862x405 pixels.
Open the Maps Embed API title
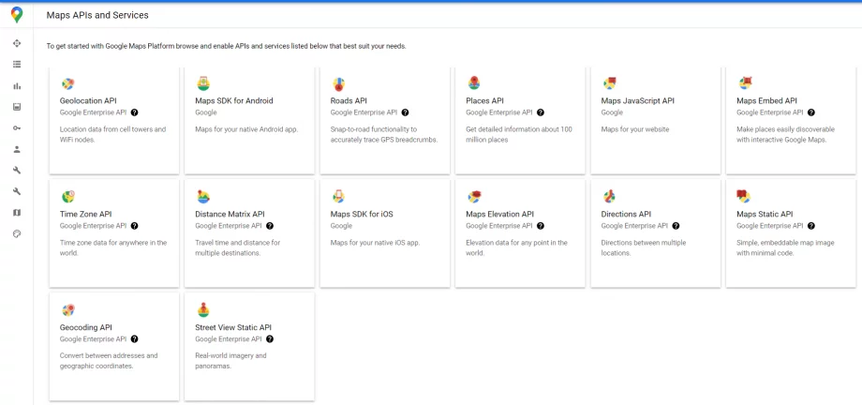pos(766,100)
